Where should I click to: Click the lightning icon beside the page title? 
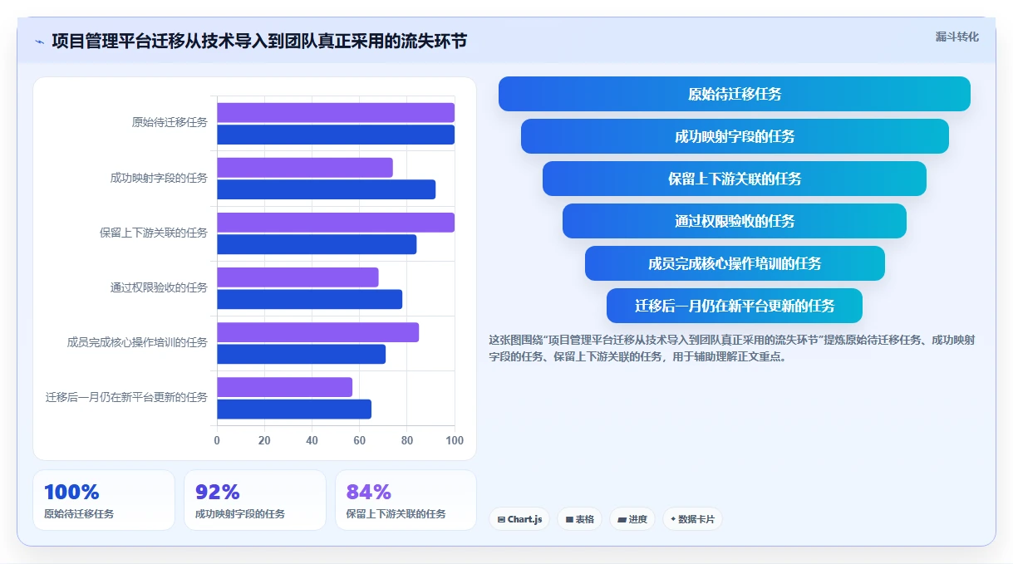(39, 42)
